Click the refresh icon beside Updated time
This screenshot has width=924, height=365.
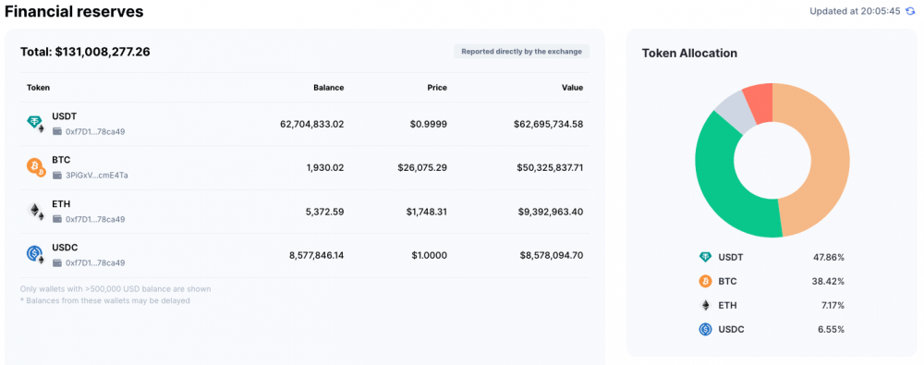(910, 11)
